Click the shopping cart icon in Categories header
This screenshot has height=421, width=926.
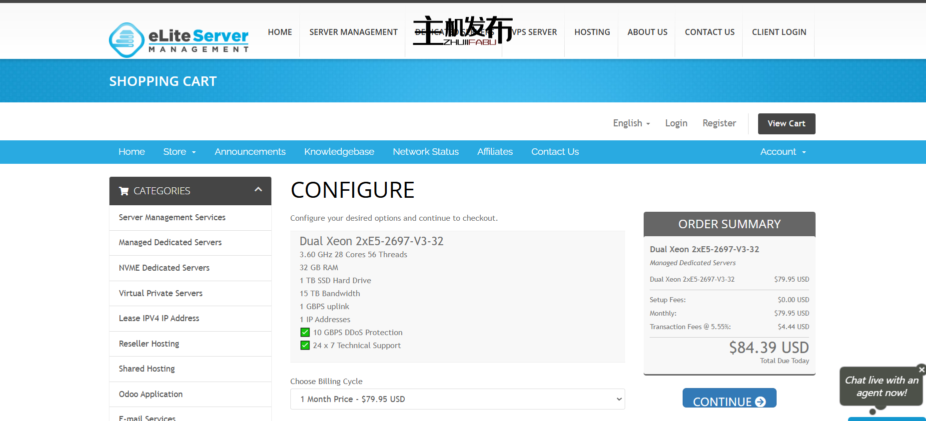click(x=123, y=191)
